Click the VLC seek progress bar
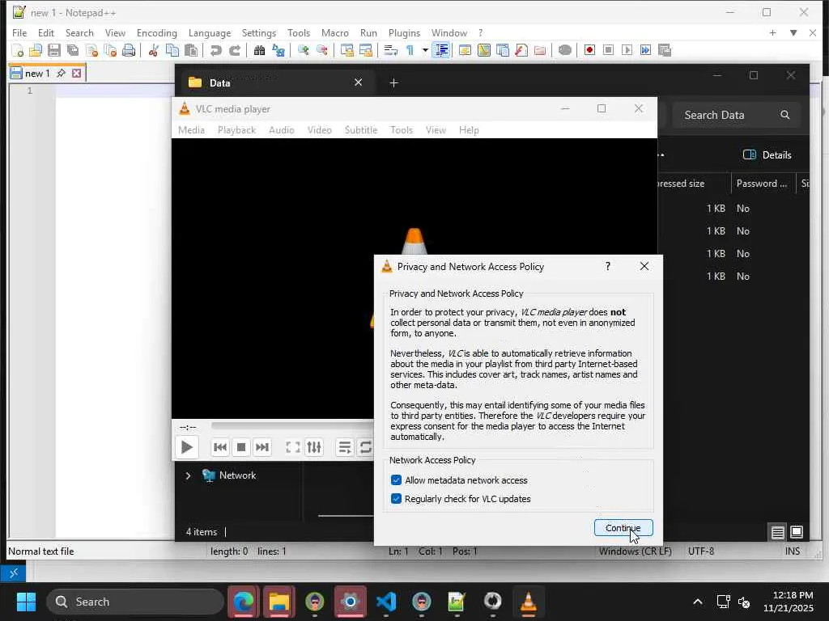Screen dimensions: 829x621 pyautogui.click(x=291, y=425)
